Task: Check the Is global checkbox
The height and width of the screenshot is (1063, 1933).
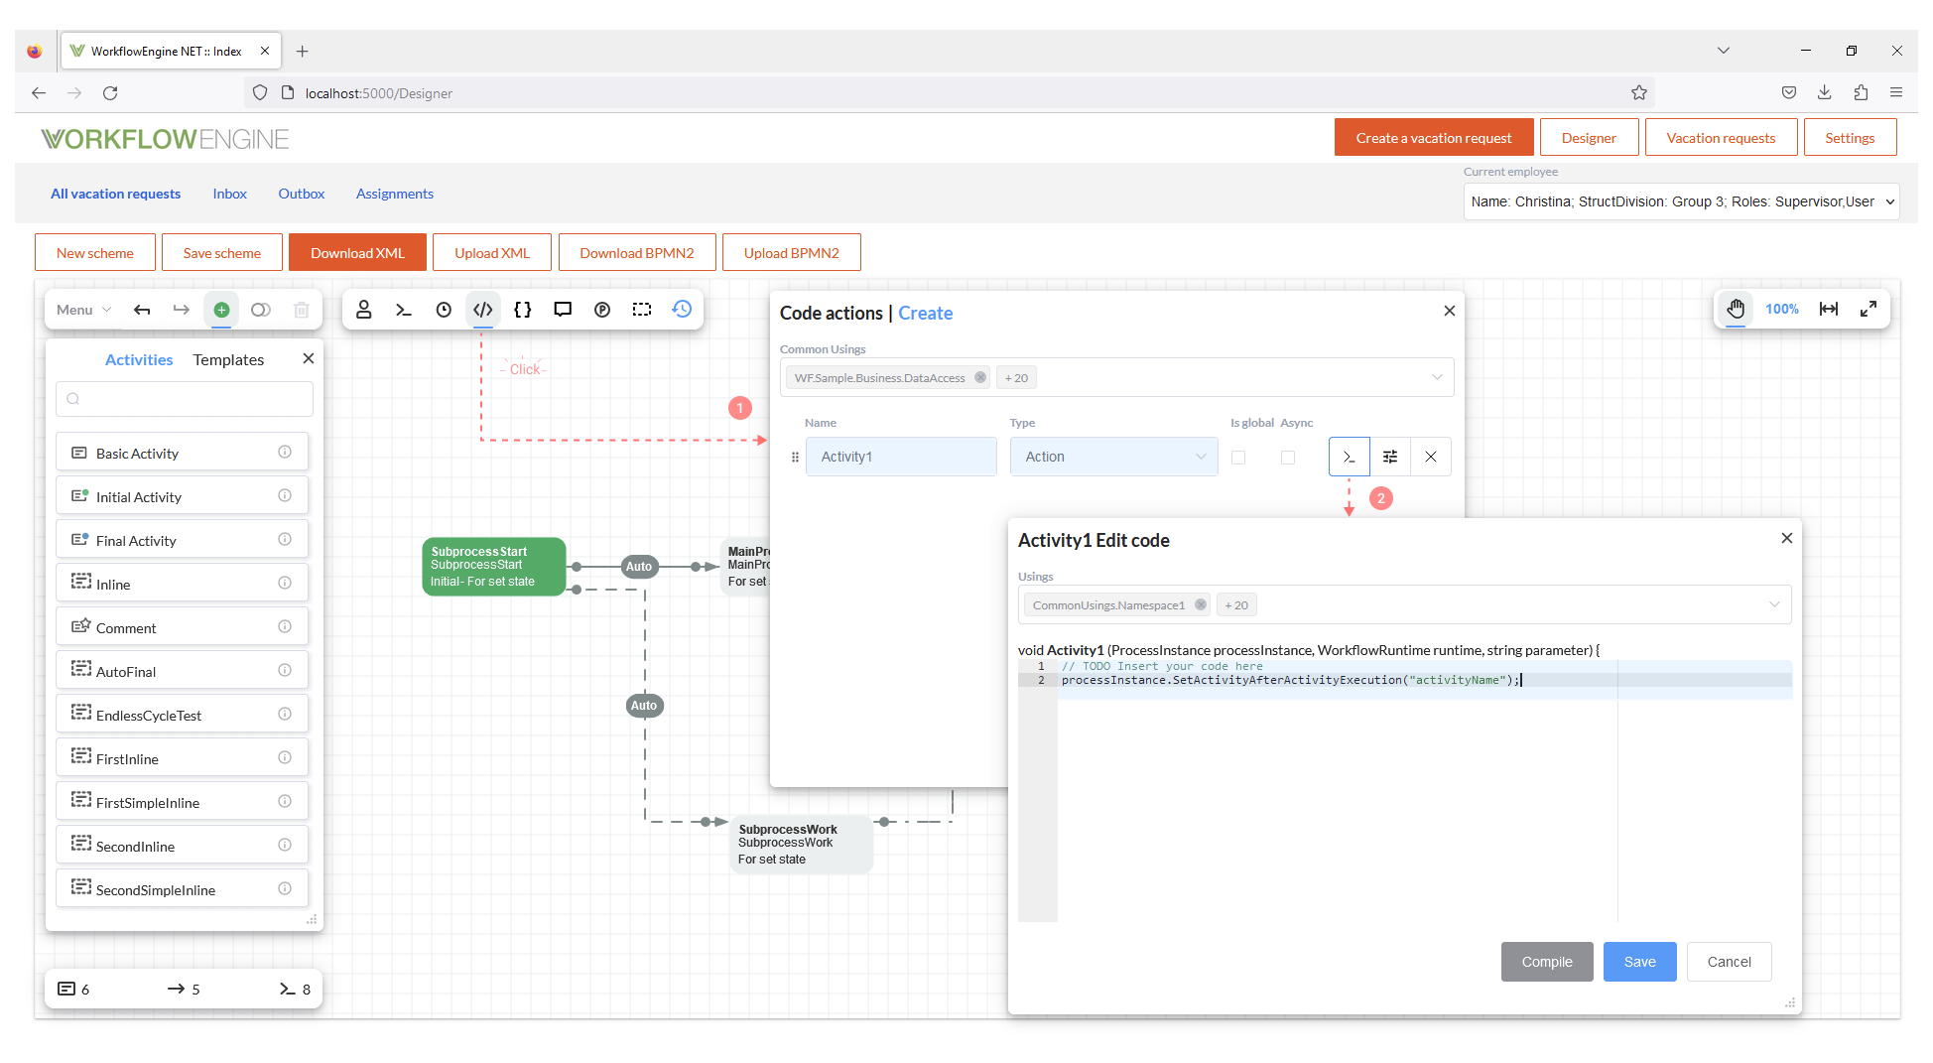Action: 1238,458
